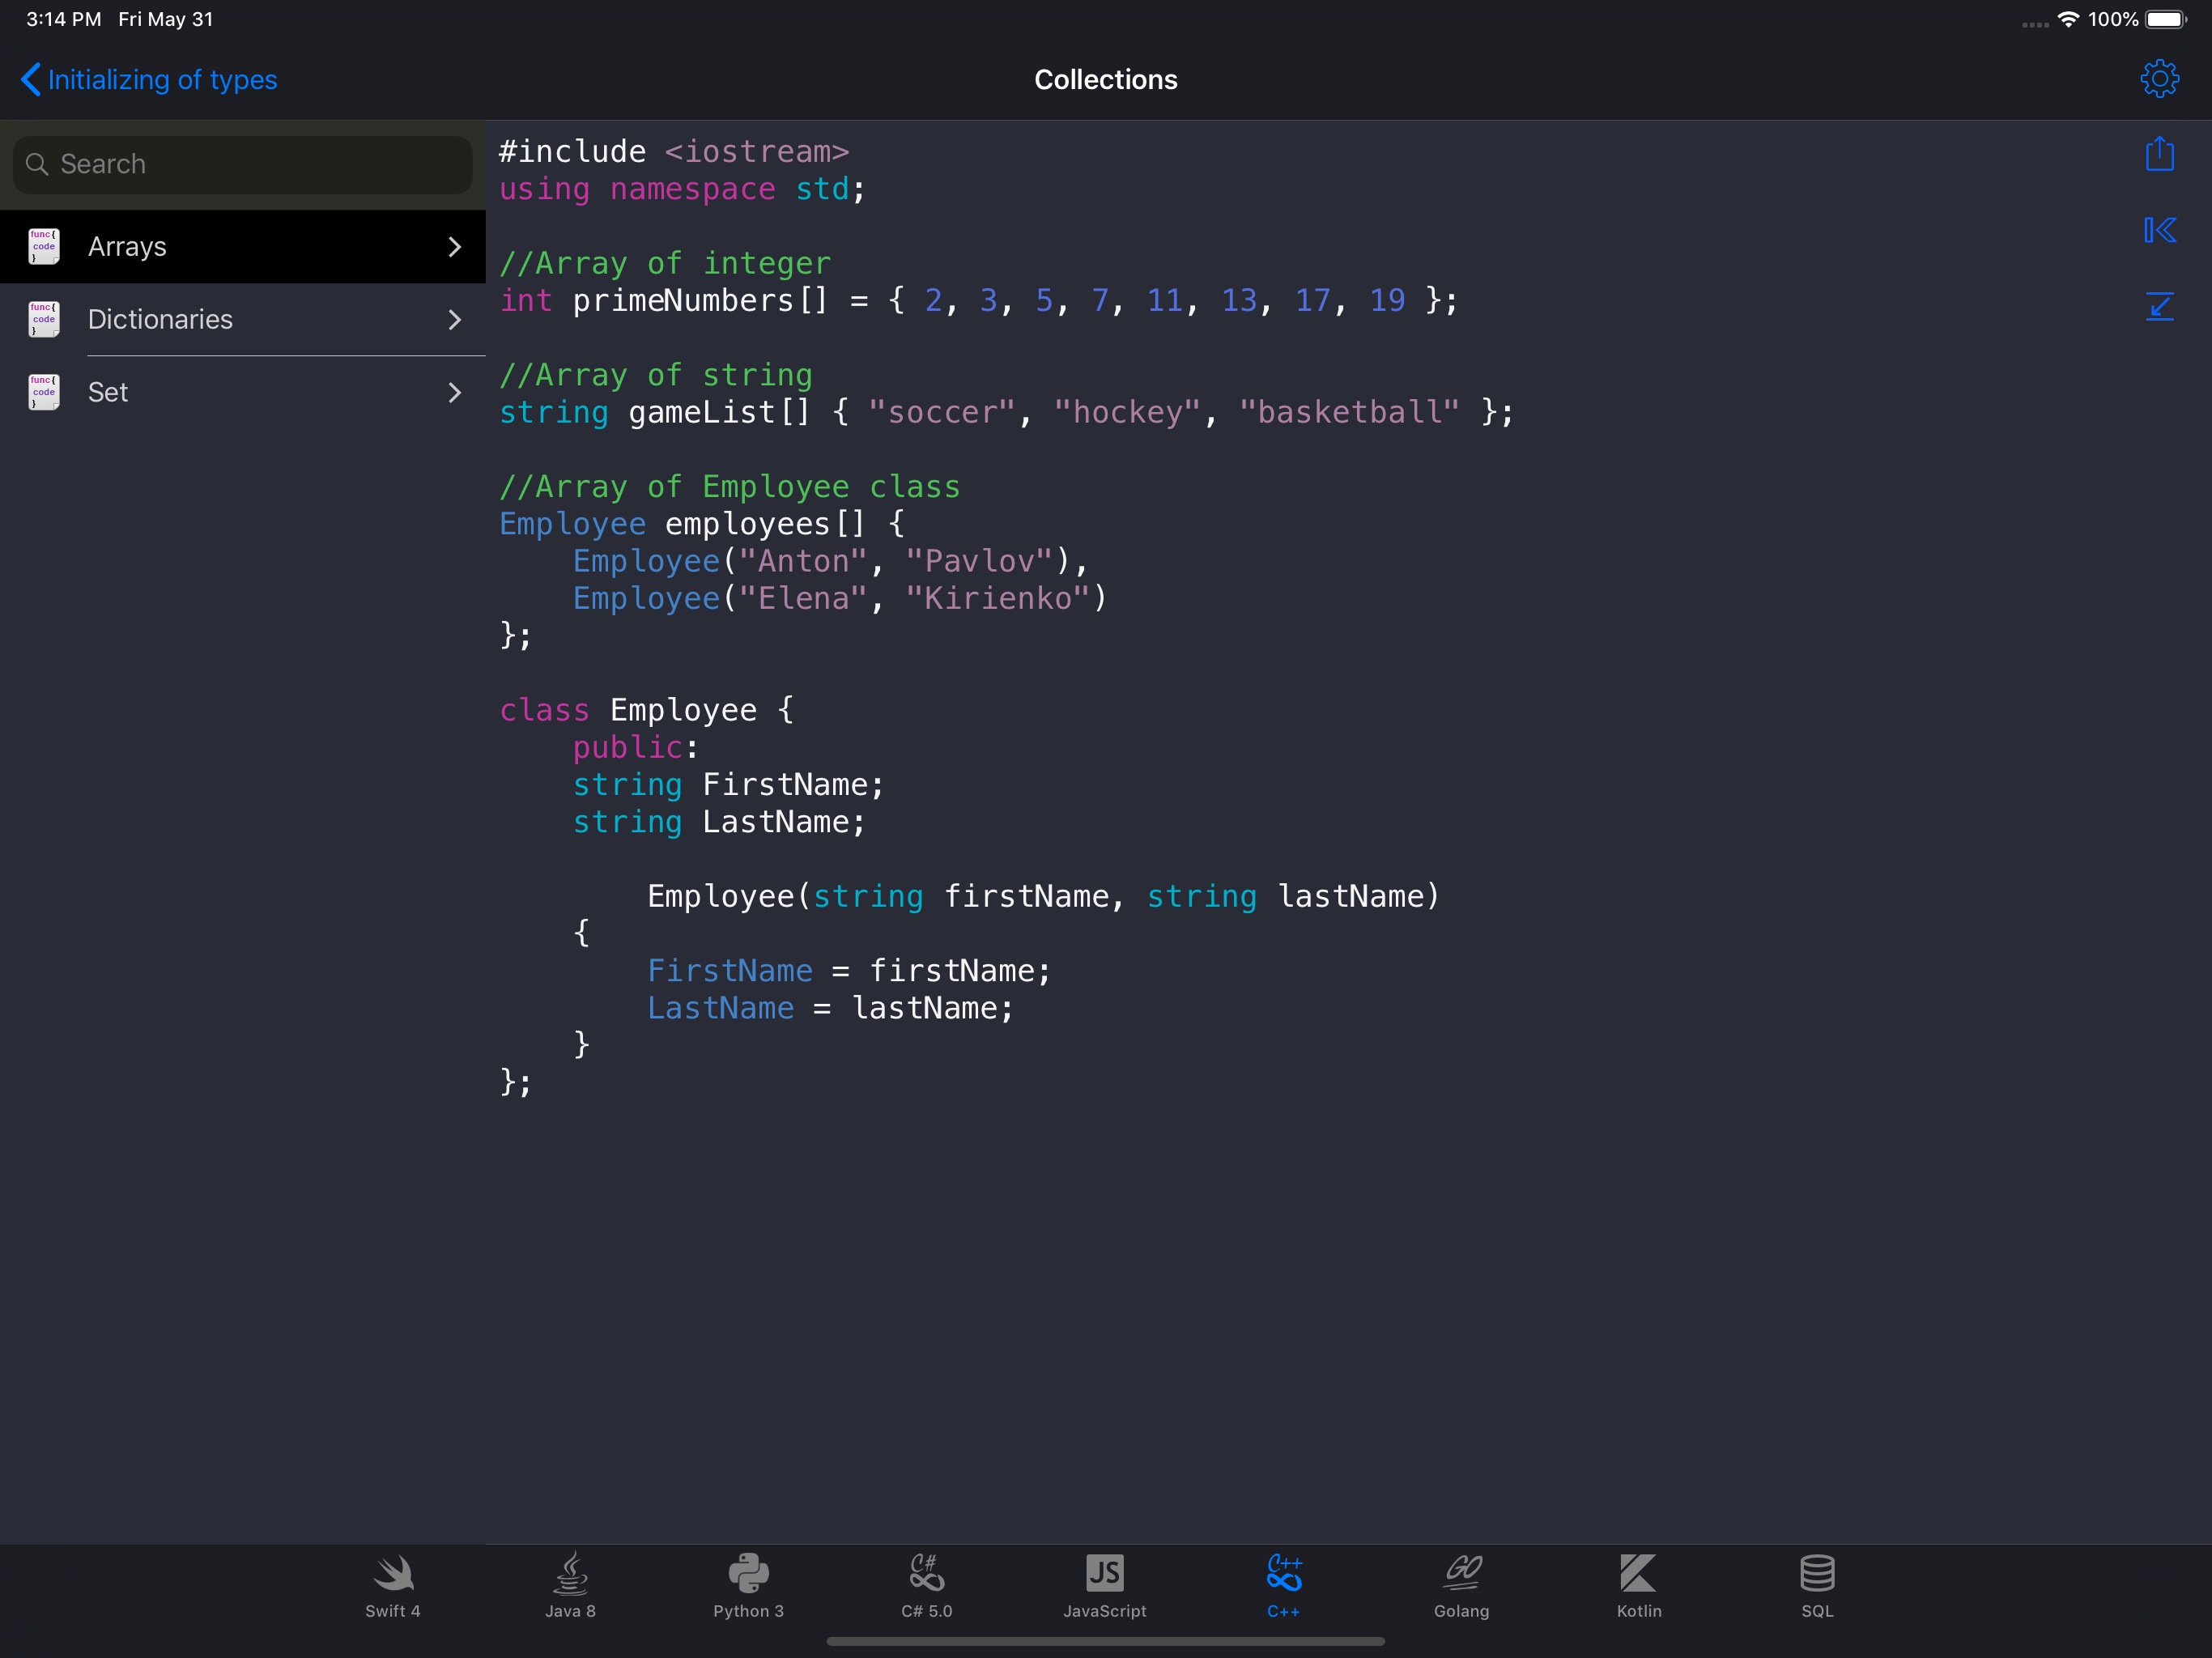The width and height of the screenshot is (2212, 1658).
Task: Expand the Arrays row chevron
Action: 455,247
